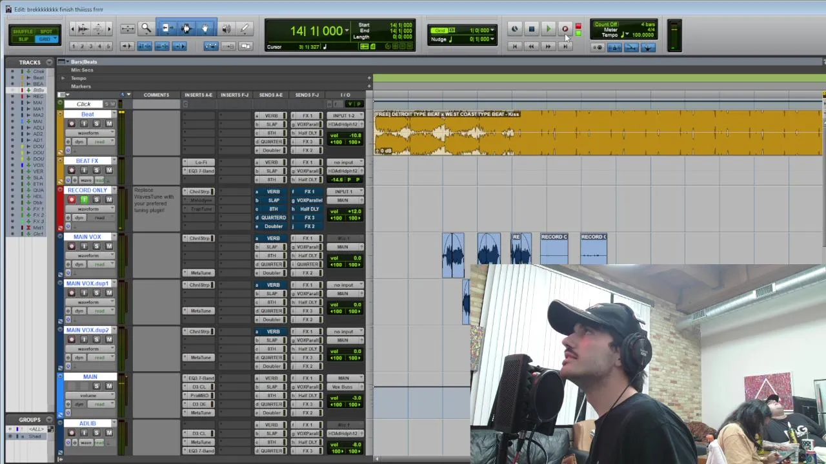The height and width of the screenshot is (464, 826).
Task: Open the Tracks list menu
Action: coord(49,63)
